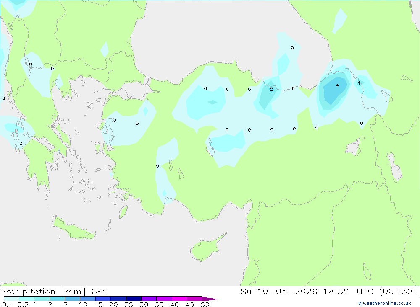
Task: Click the 'Precipitation [mm]' title text
Action: point(43,292)
